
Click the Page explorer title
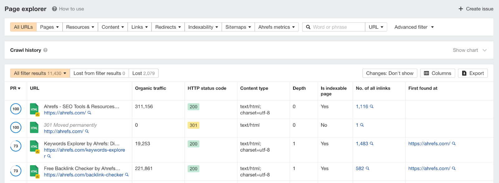(26, 9)
